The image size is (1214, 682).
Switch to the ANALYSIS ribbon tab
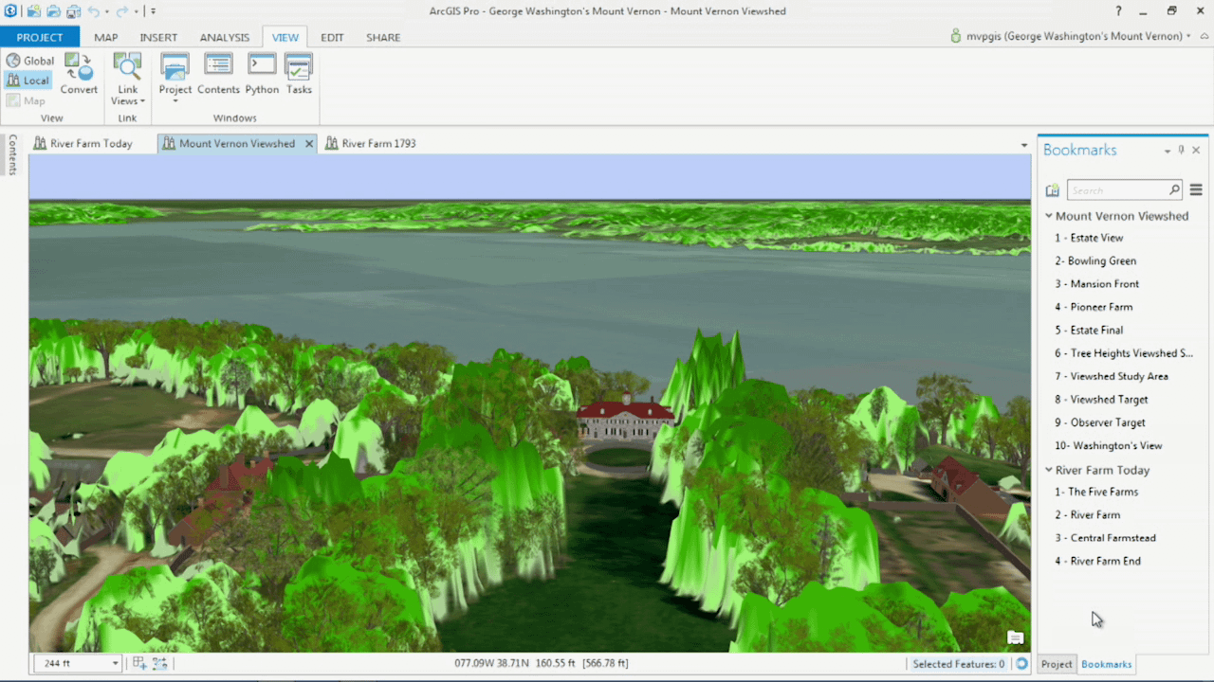225,37
